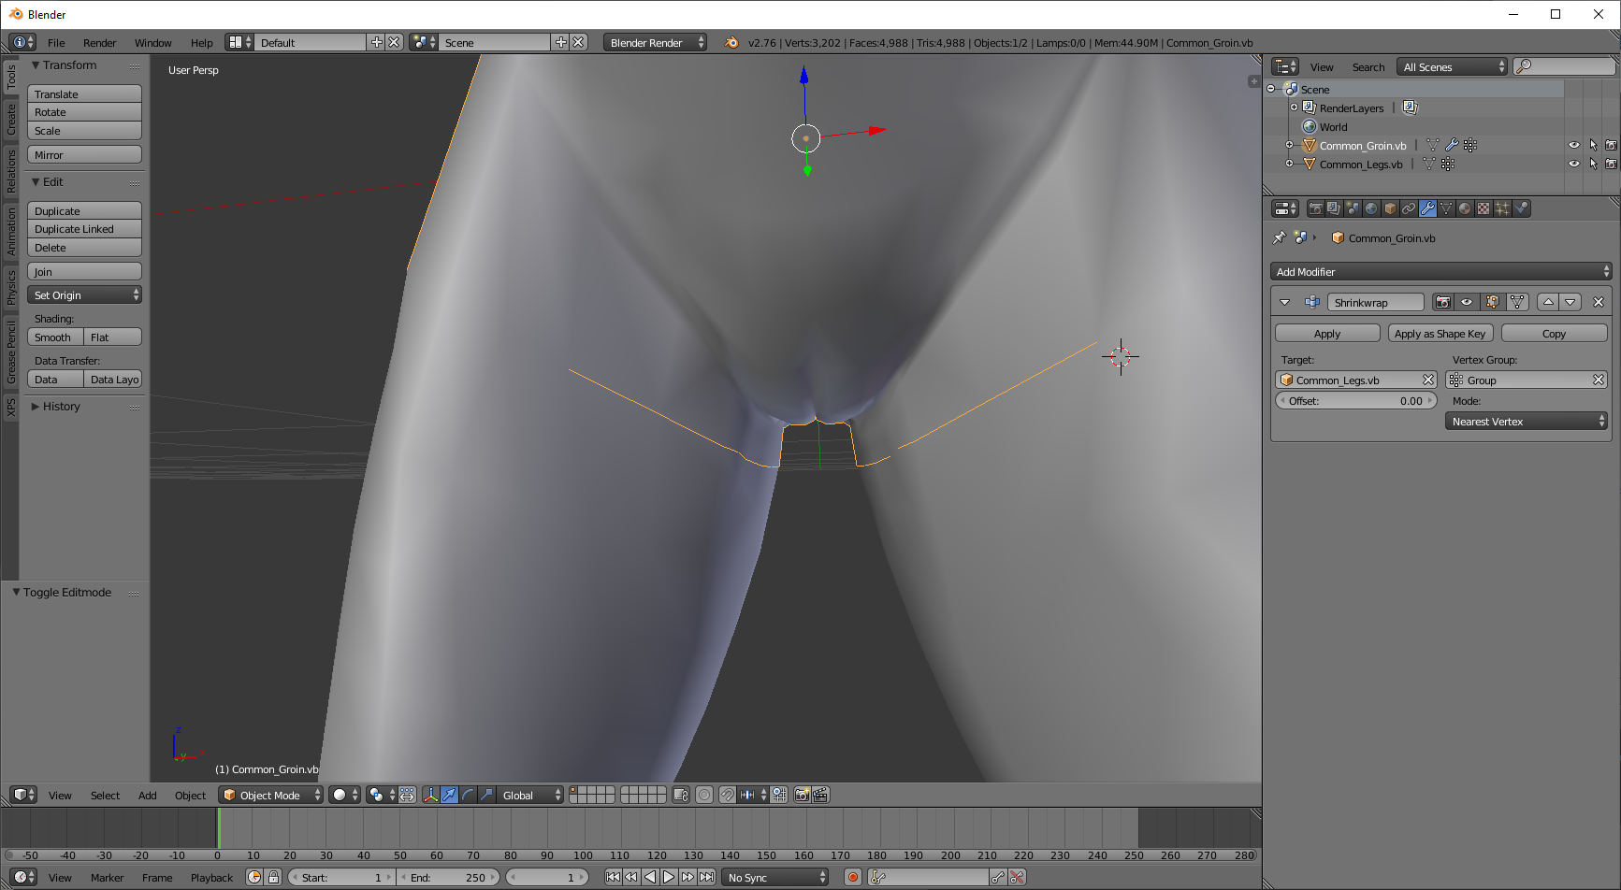The height and width of the screenshot is (890, 1621).
Task: Open the Constraints properties tab chain icon
Action: coord(1409,208)
